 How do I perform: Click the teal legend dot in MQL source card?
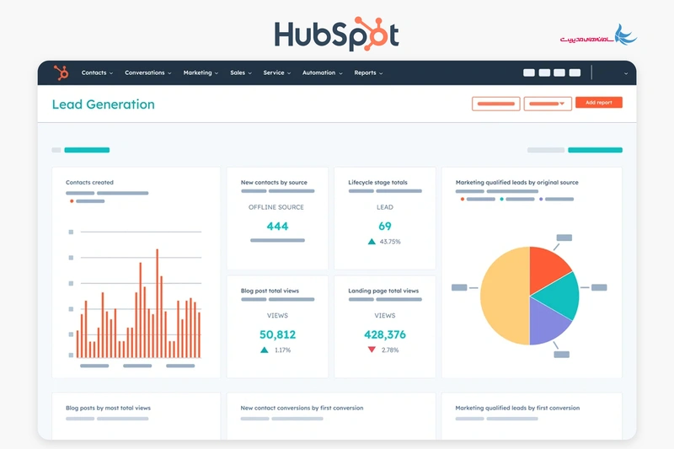(501, 199)
